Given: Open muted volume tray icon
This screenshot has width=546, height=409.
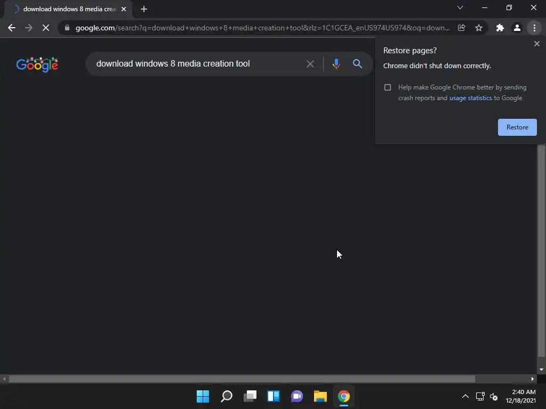Looking at the screenshot, I should point(494,396).
